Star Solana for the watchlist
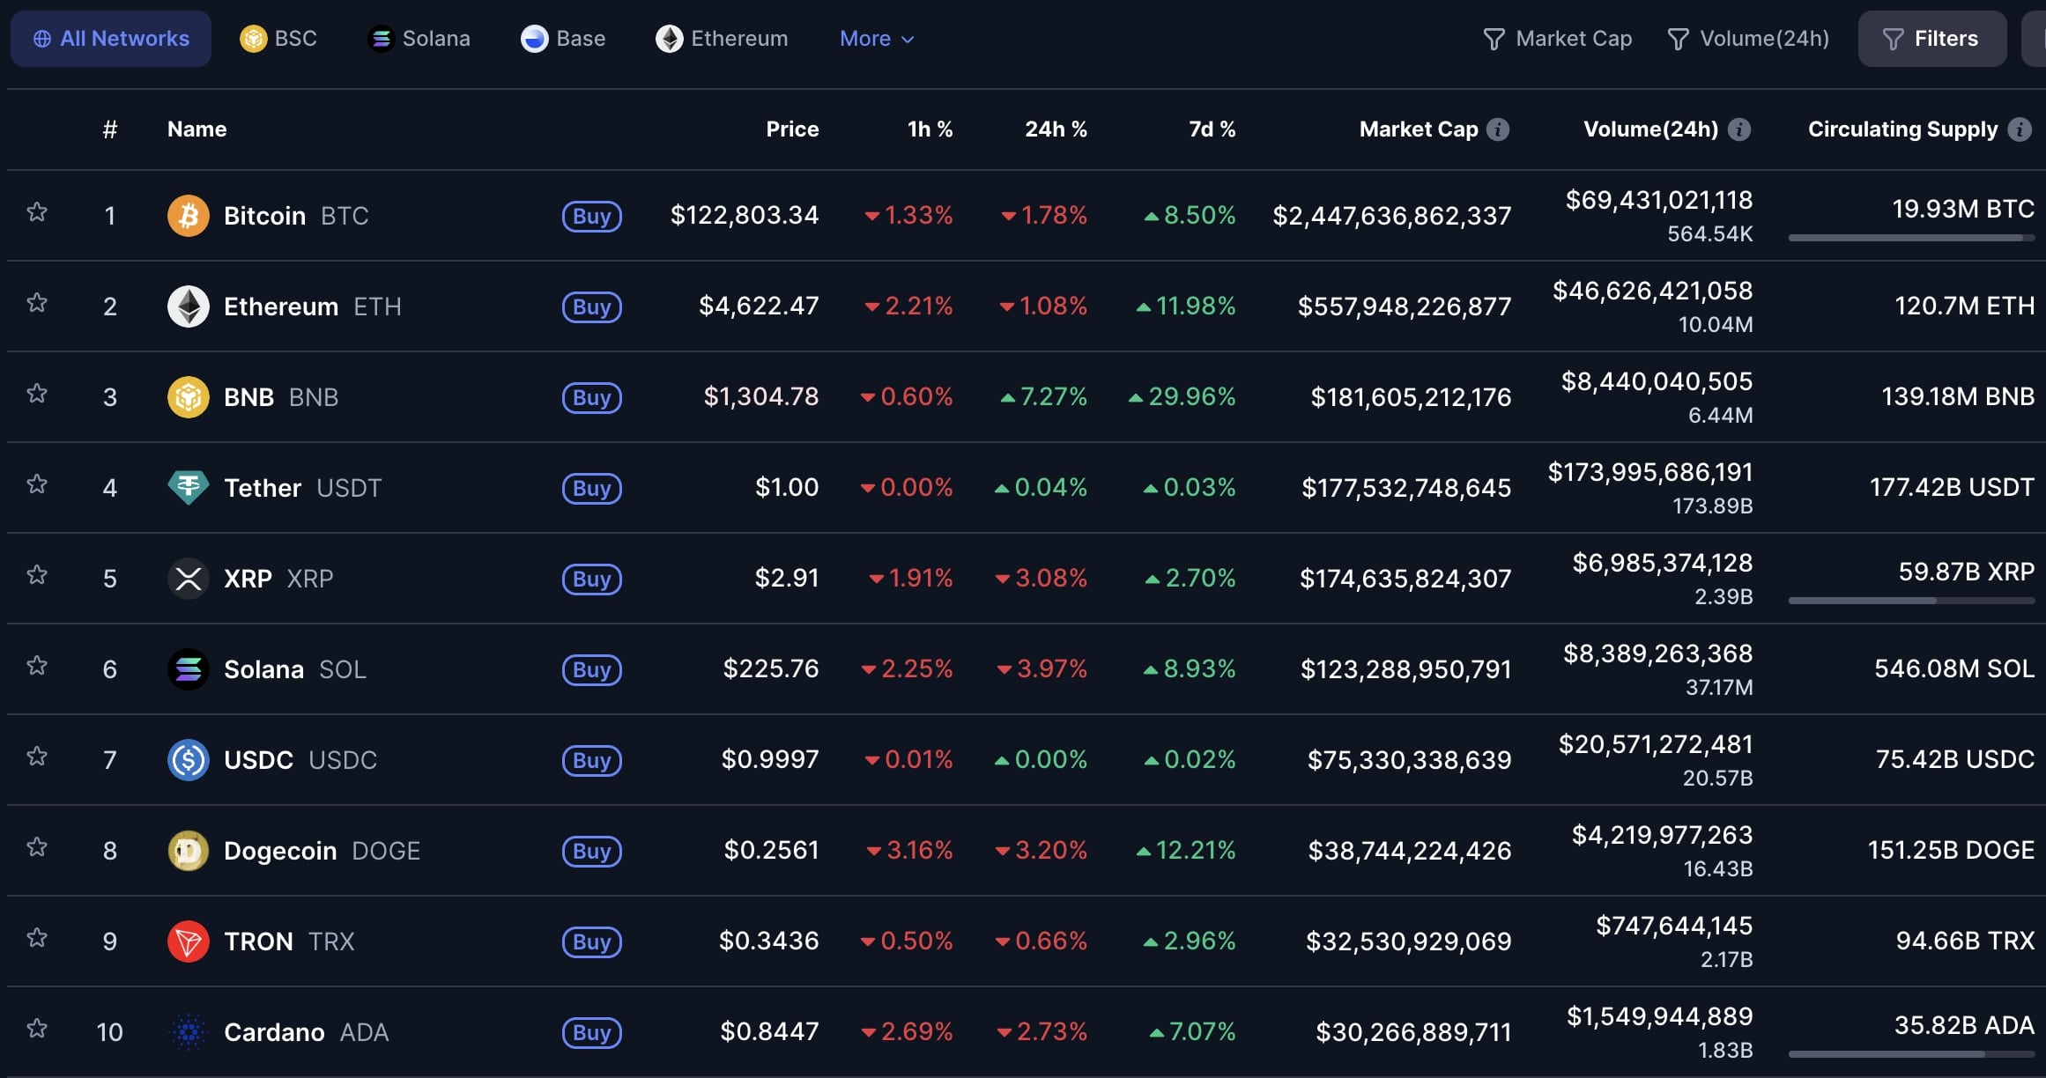The height and width of the screenshot is (1078, 2046). coord(37,666)
